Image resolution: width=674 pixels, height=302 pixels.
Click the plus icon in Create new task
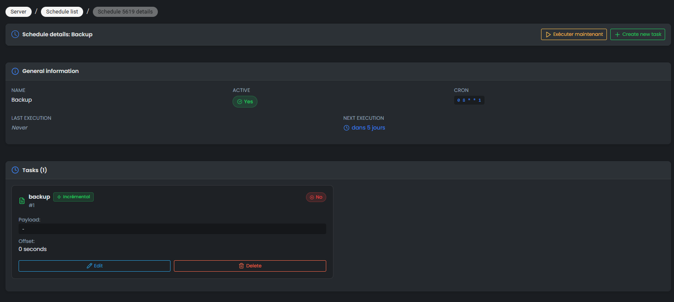(617, 35)
